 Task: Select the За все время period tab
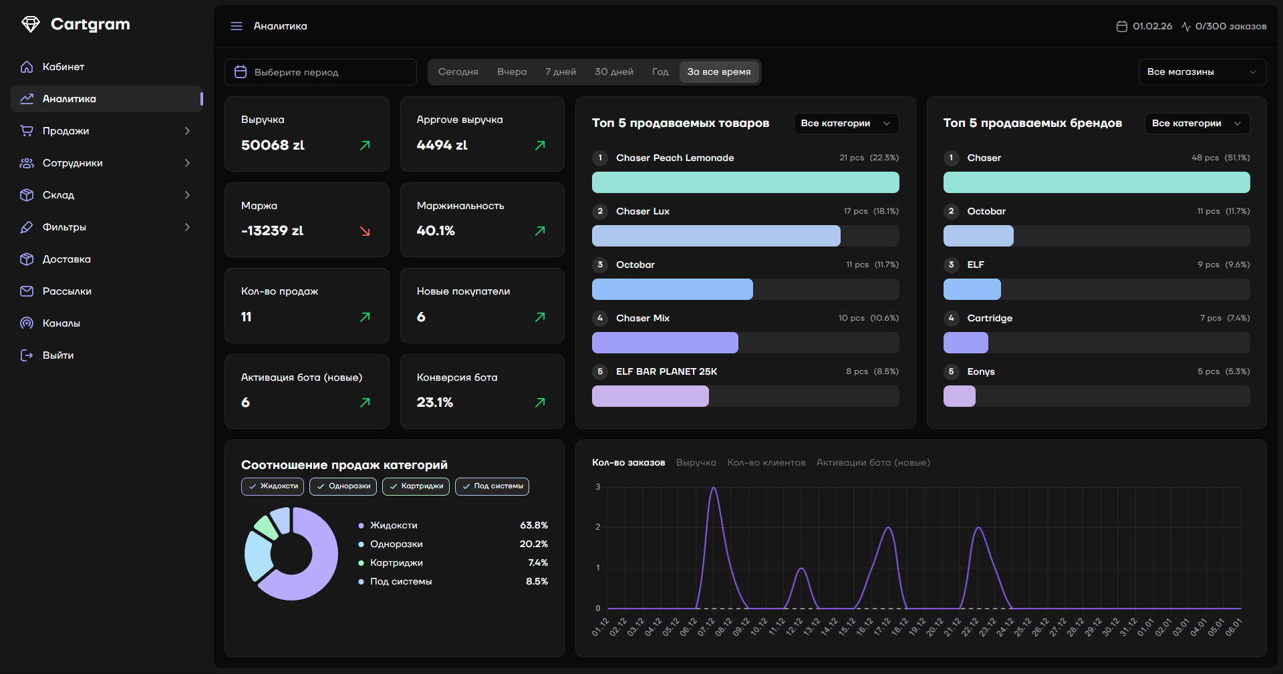(719, 72)
